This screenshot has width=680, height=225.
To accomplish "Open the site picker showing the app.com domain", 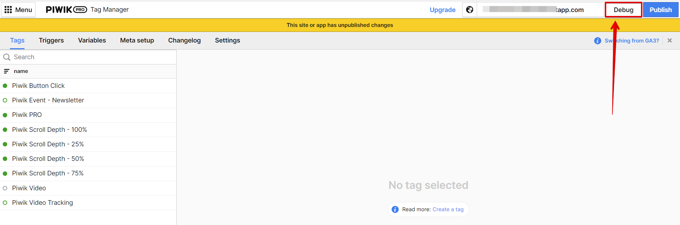I will pyautogui.click(x=539, y=10).
